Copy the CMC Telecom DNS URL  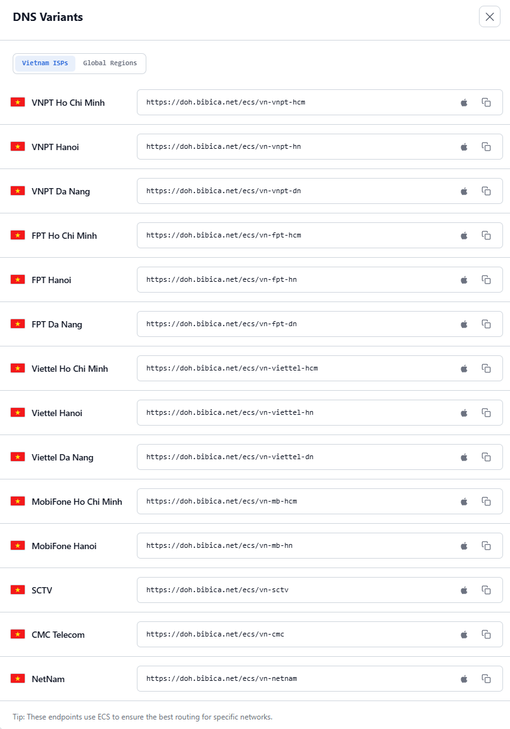(x=486, y=635)
